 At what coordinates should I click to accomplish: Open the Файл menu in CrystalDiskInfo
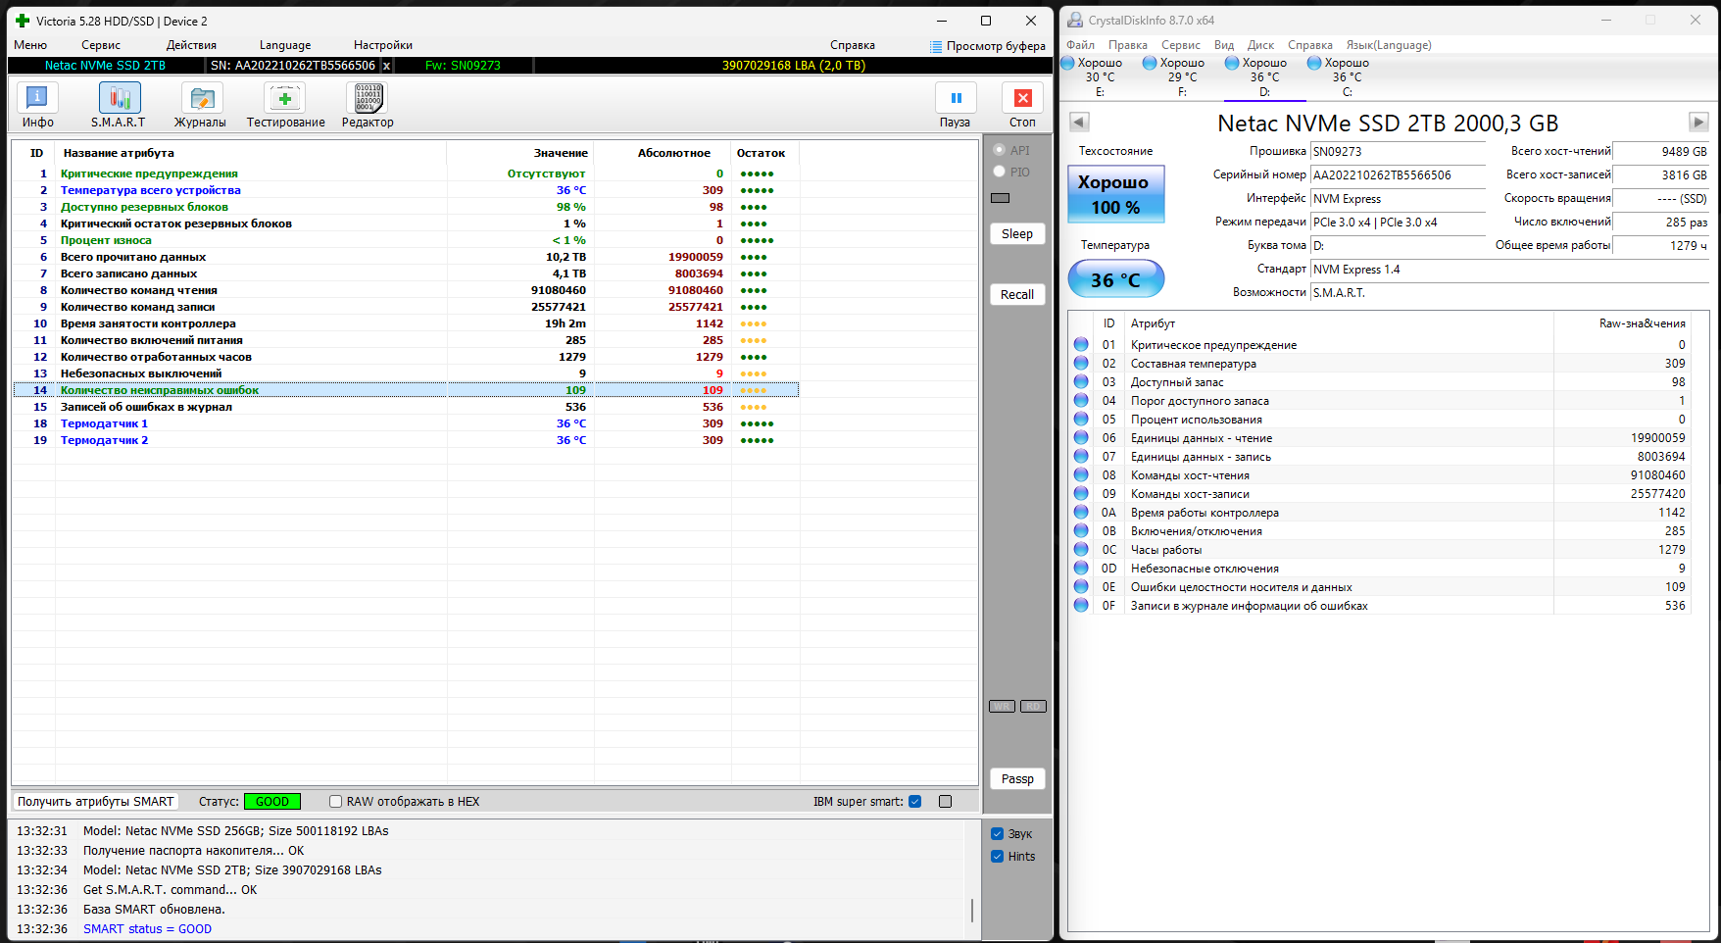coord(1081,45)
